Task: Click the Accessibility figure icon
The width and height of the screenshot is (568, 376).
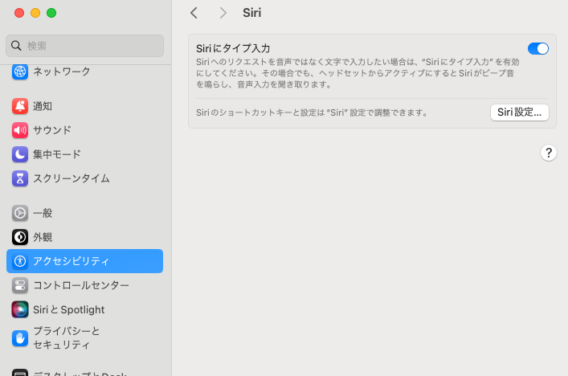Action: [x=20, y=261]
